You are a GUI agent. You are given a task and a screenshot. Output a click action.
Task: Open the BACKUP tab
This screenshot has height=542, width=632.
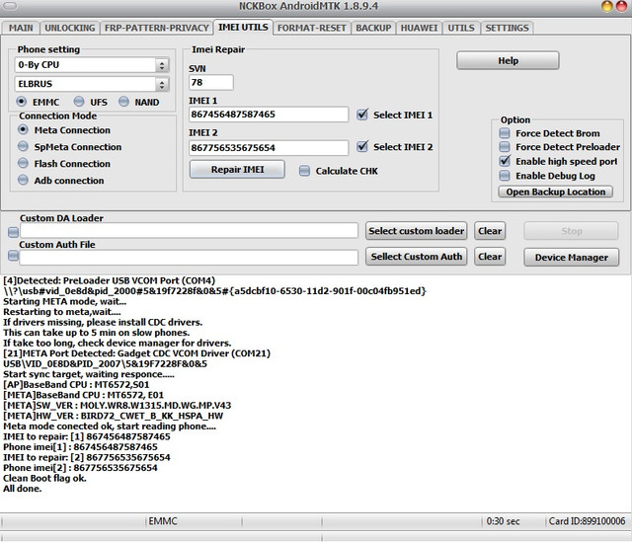click(373, 28)
